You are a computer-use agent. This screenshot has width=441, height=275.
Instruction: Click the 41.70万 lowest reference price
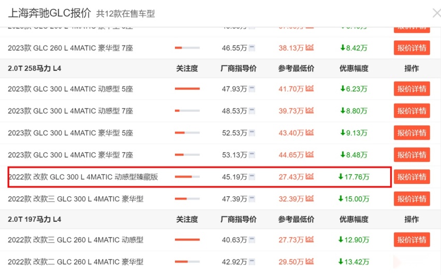(x=291, y=89)
